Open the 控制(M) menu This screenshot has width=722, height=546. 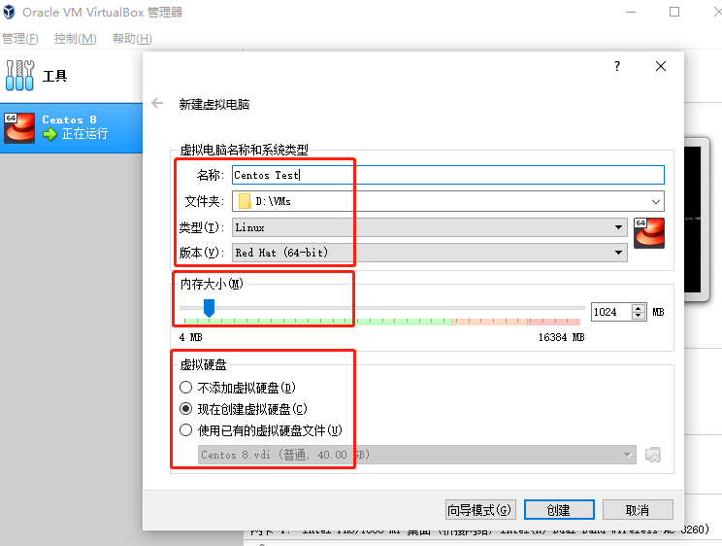tap(75, 38)
